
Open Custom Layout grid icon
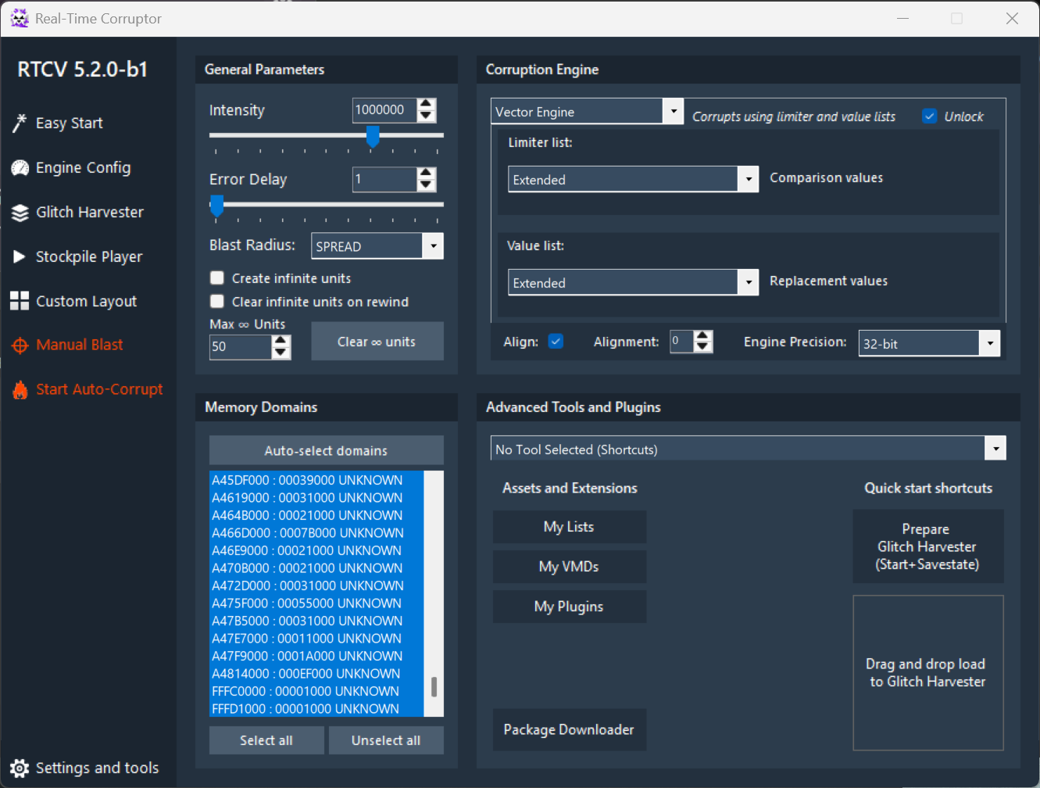click(x=20, y=301)
